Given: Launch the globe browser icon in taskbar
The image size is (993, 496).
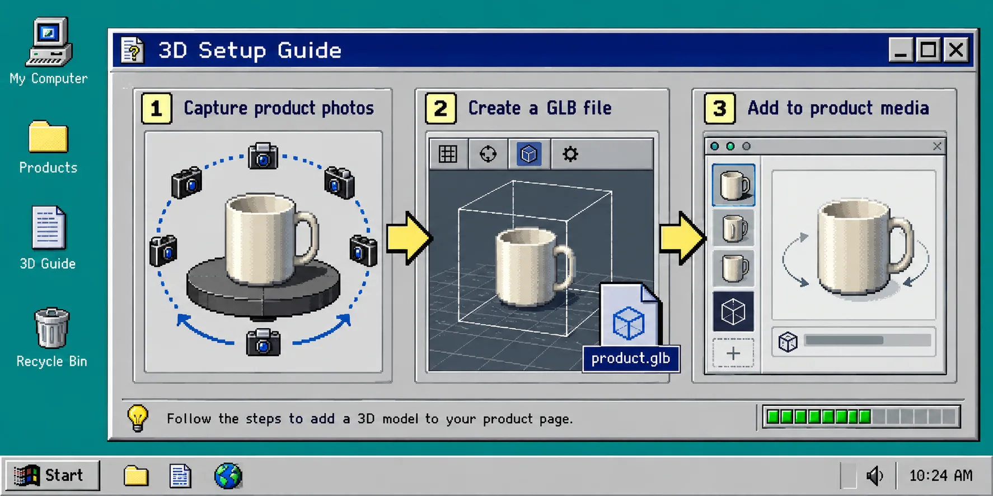Looking at the screenshot, I should (228, 476).
